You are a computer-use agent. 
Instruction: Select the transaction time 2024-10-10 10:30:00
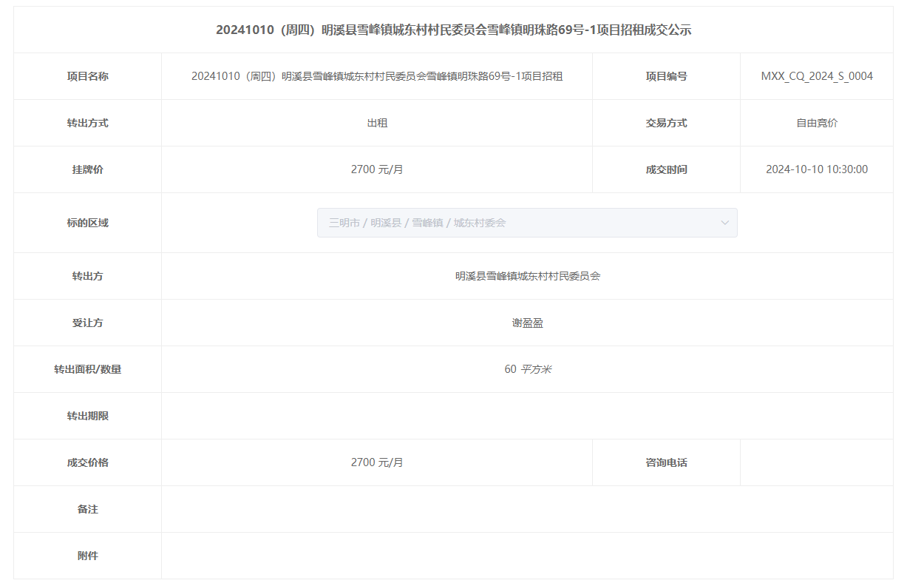point(816,169)
